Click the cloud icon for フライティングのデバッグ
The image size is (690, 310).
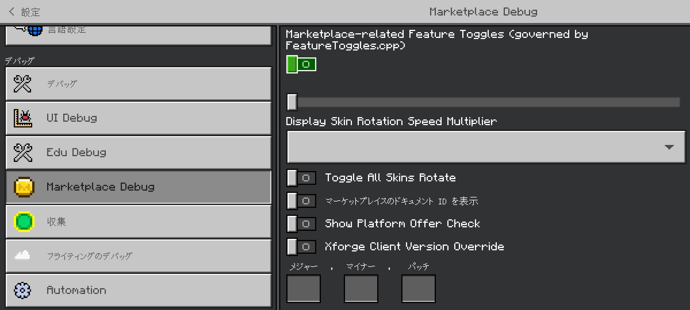click(22, 255)
